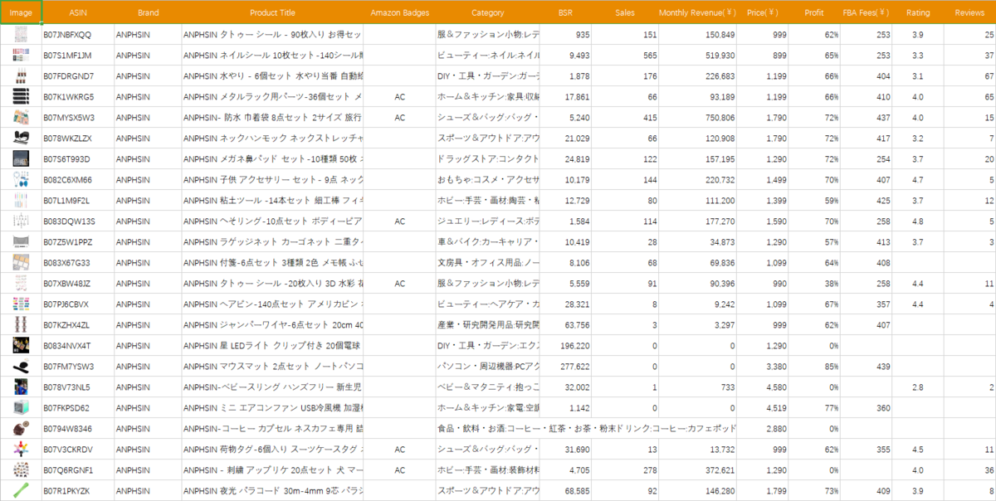Image resolution: width=996 pixels, height=501 pixels.
Task: Open product thumbnail for B07S6T993D
Action: click(x=21, y=159)
